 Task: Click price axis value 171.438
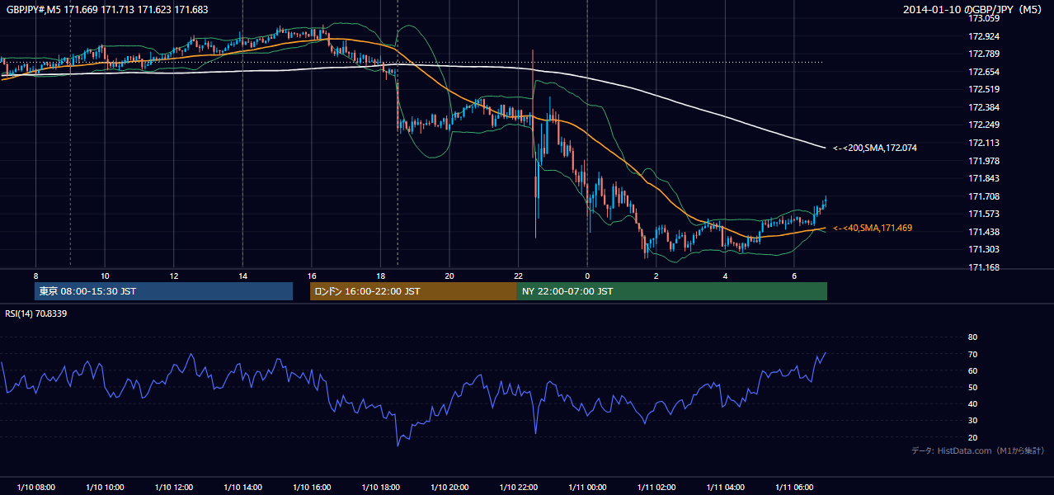coord(984,232)
